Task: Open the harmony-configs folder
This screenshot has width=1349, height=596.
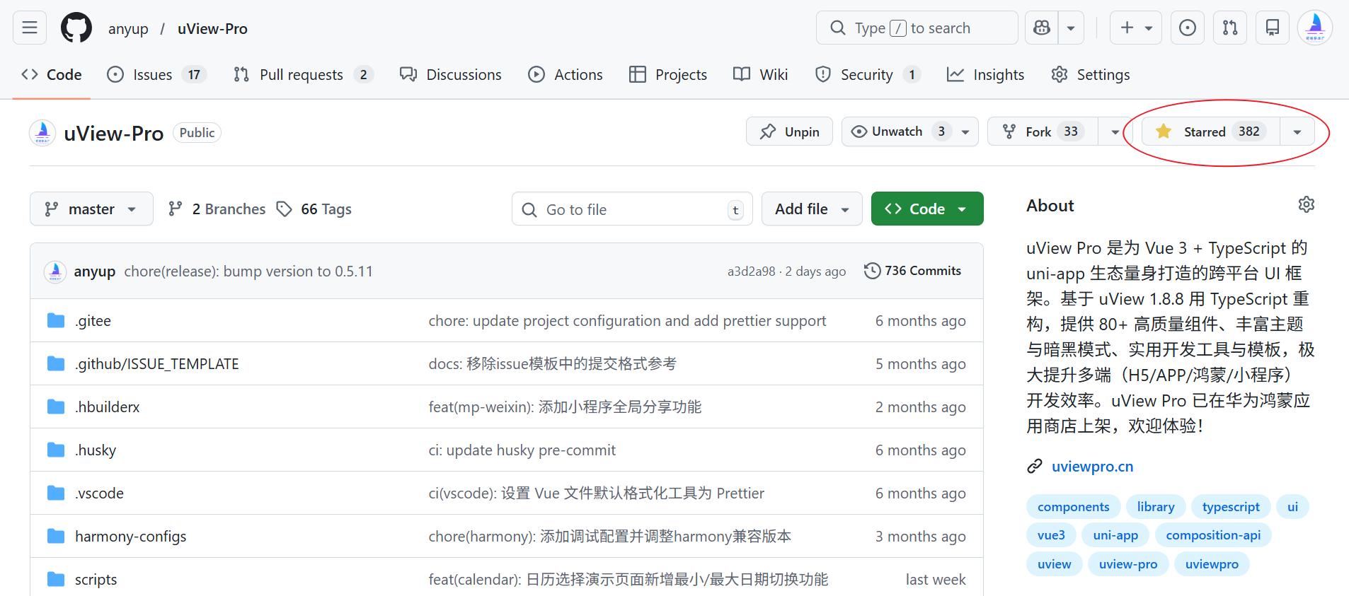Action: 131,537
